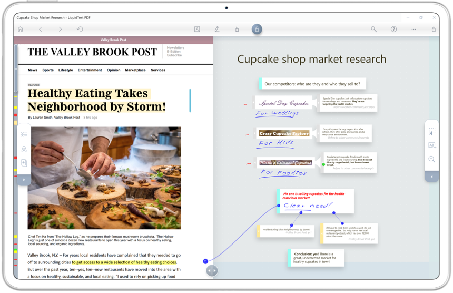Screen dimensions: 453x293
Task: Expand the left document tool palette arrow
Action: tap(24, 180)
